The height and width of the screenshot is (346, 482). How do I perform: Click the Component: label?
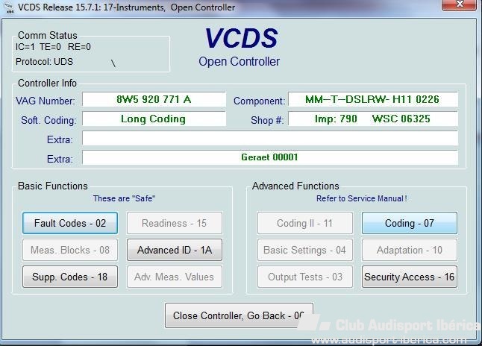tap(260, 101)
